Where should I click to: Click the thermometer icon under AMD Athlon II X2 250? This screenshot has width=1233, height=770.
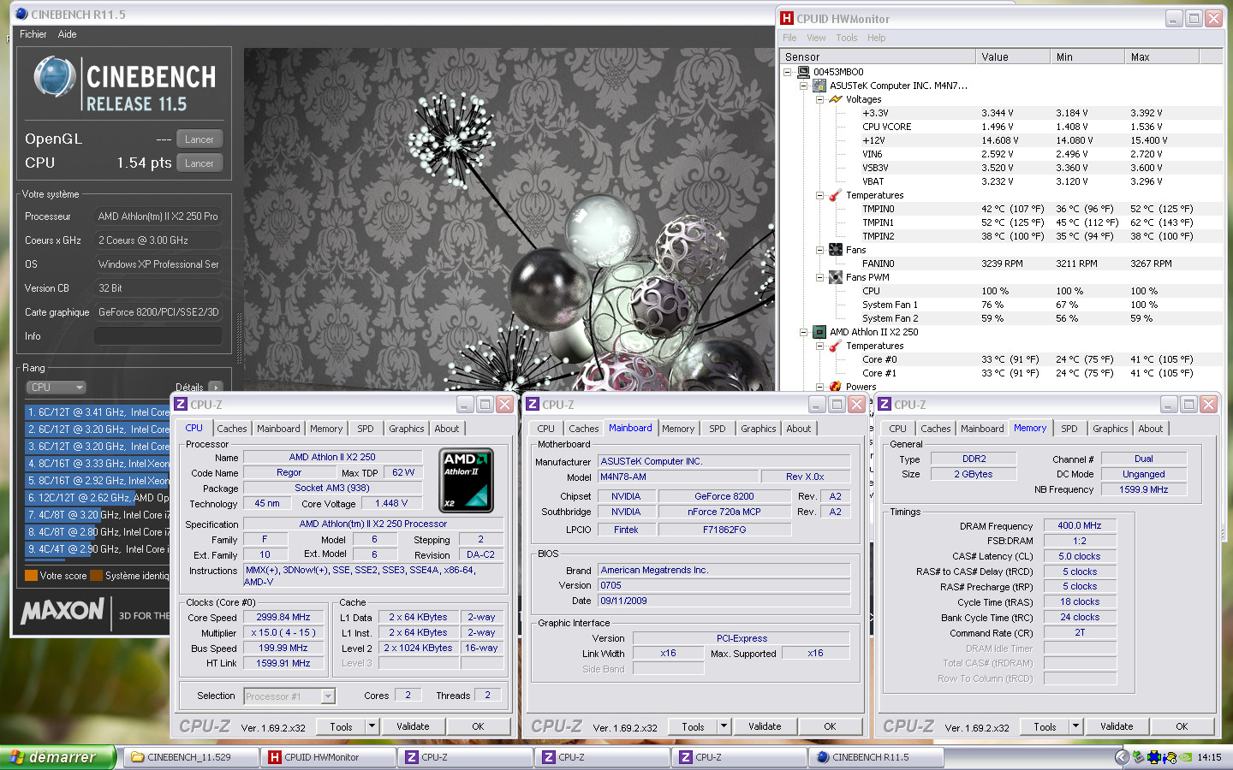click(x=835, y=346)
